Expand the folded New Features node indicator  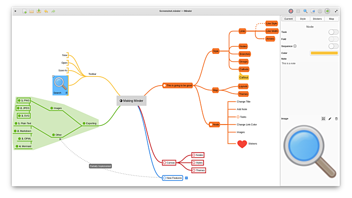tap(186, 178)
